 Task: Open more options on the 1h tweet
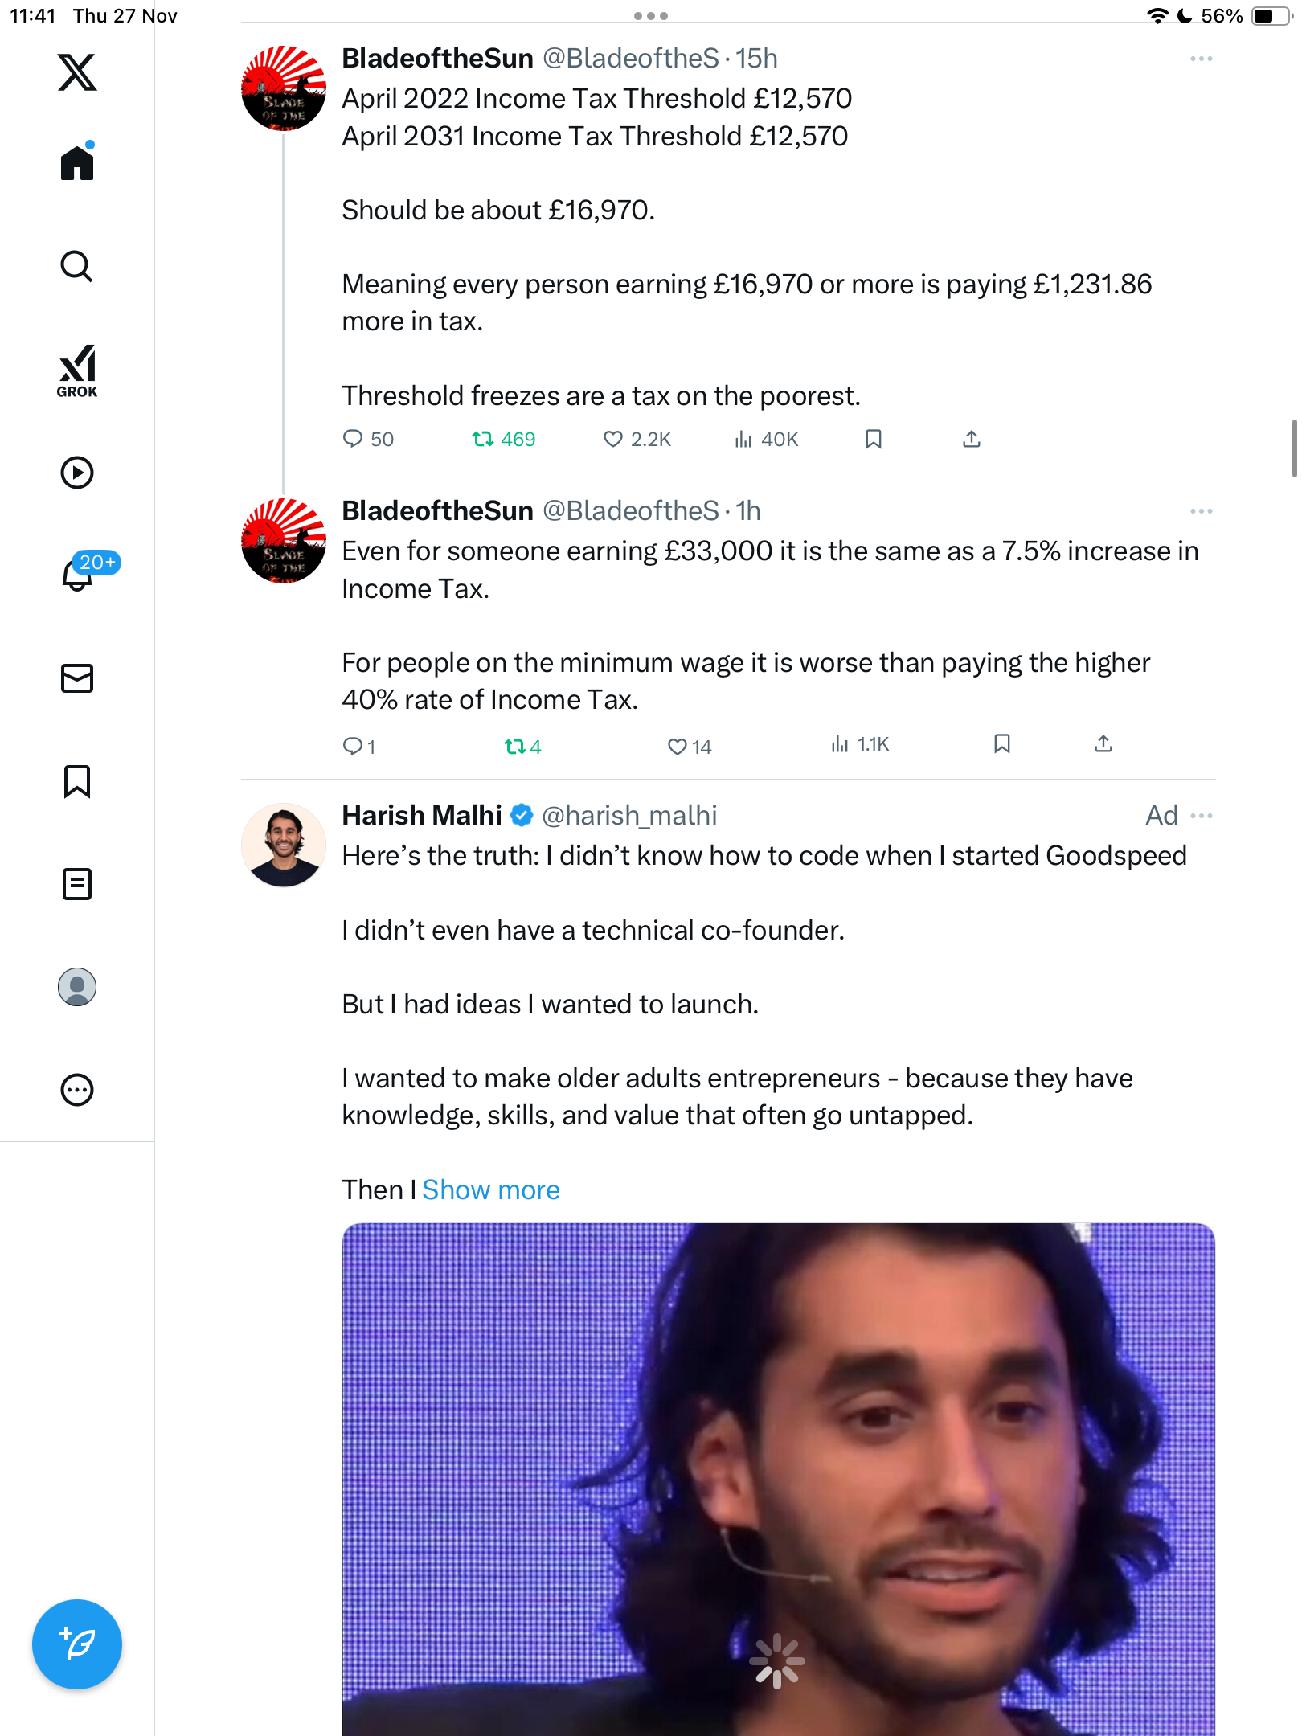(1202, 511)
